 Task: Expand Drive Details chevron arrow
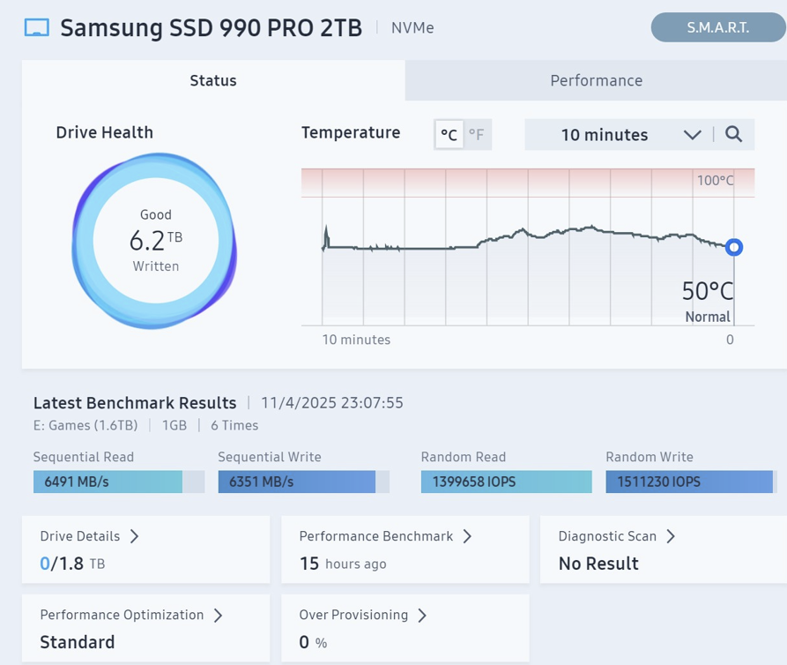coord(135,536)
